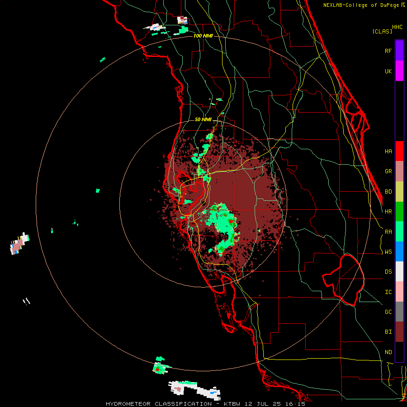This screenshot has width=407, height=407.
Task: Click the [CLAS] units label
Action: click(x=382, y=31)
